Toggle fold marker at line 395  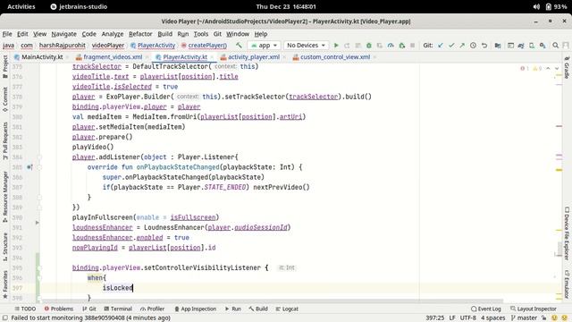tap(39, 268)
